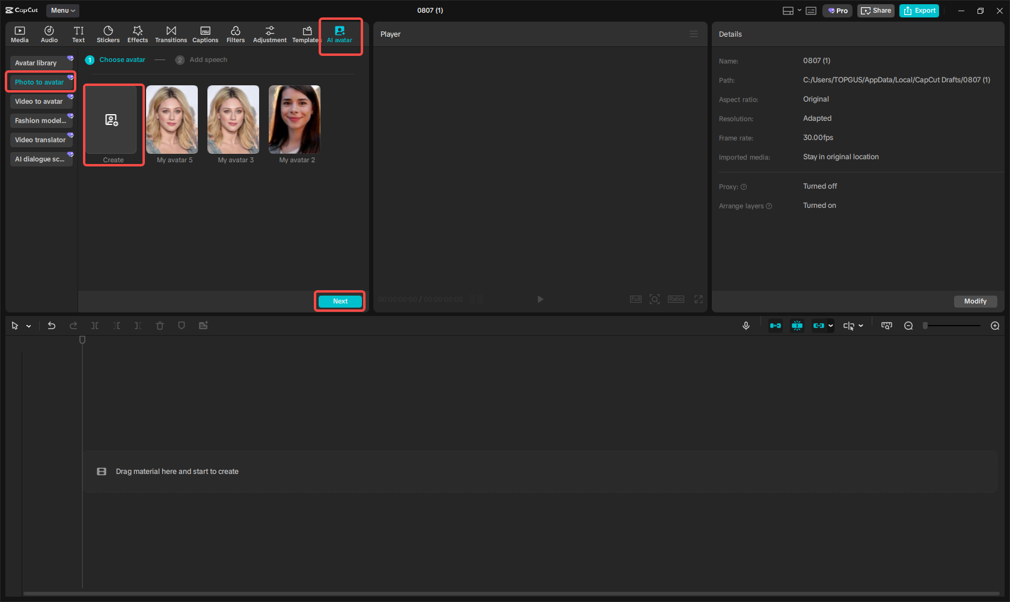Image resolution: width=1010 pixels, height=602 pixels.
Task: Open the Audio panel
Action: pos(49,34)
